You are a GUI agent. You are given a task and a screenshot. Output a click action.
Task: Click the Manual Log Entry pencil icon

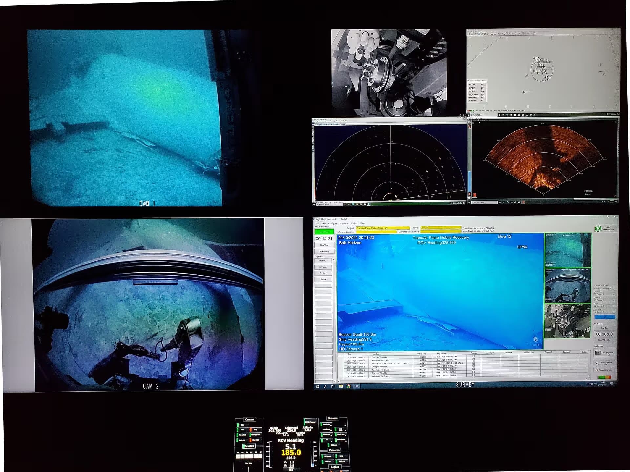pos(597,370)
